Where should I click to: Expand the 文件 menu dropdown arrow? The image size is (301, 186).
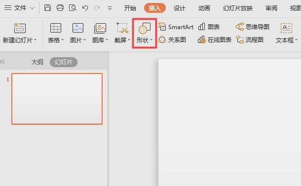pos(33,8)
